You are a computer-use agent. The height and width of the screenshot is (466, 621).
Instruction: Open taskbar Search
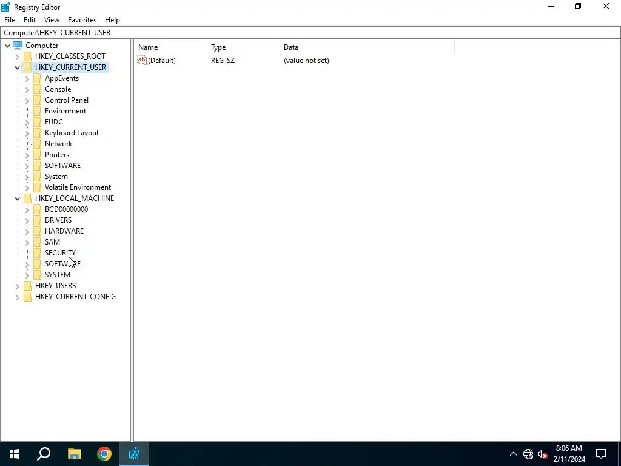tap(44, 454)
